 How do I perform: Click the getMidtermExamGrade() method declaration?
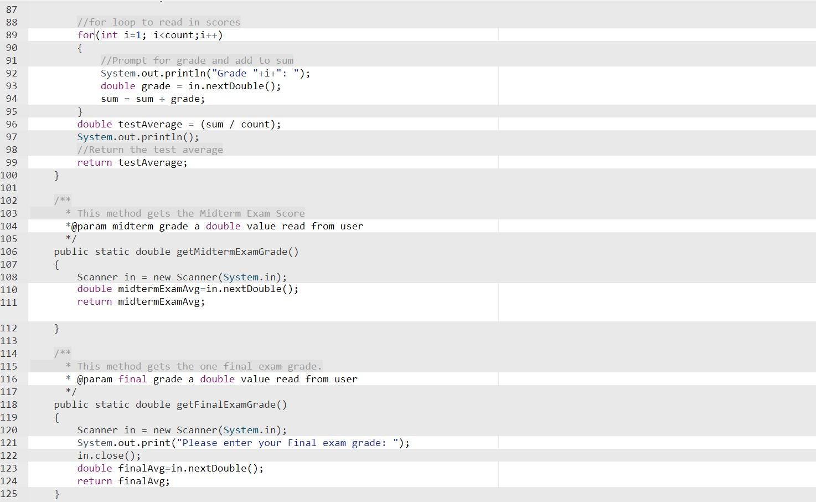click(x=176, y=252)
